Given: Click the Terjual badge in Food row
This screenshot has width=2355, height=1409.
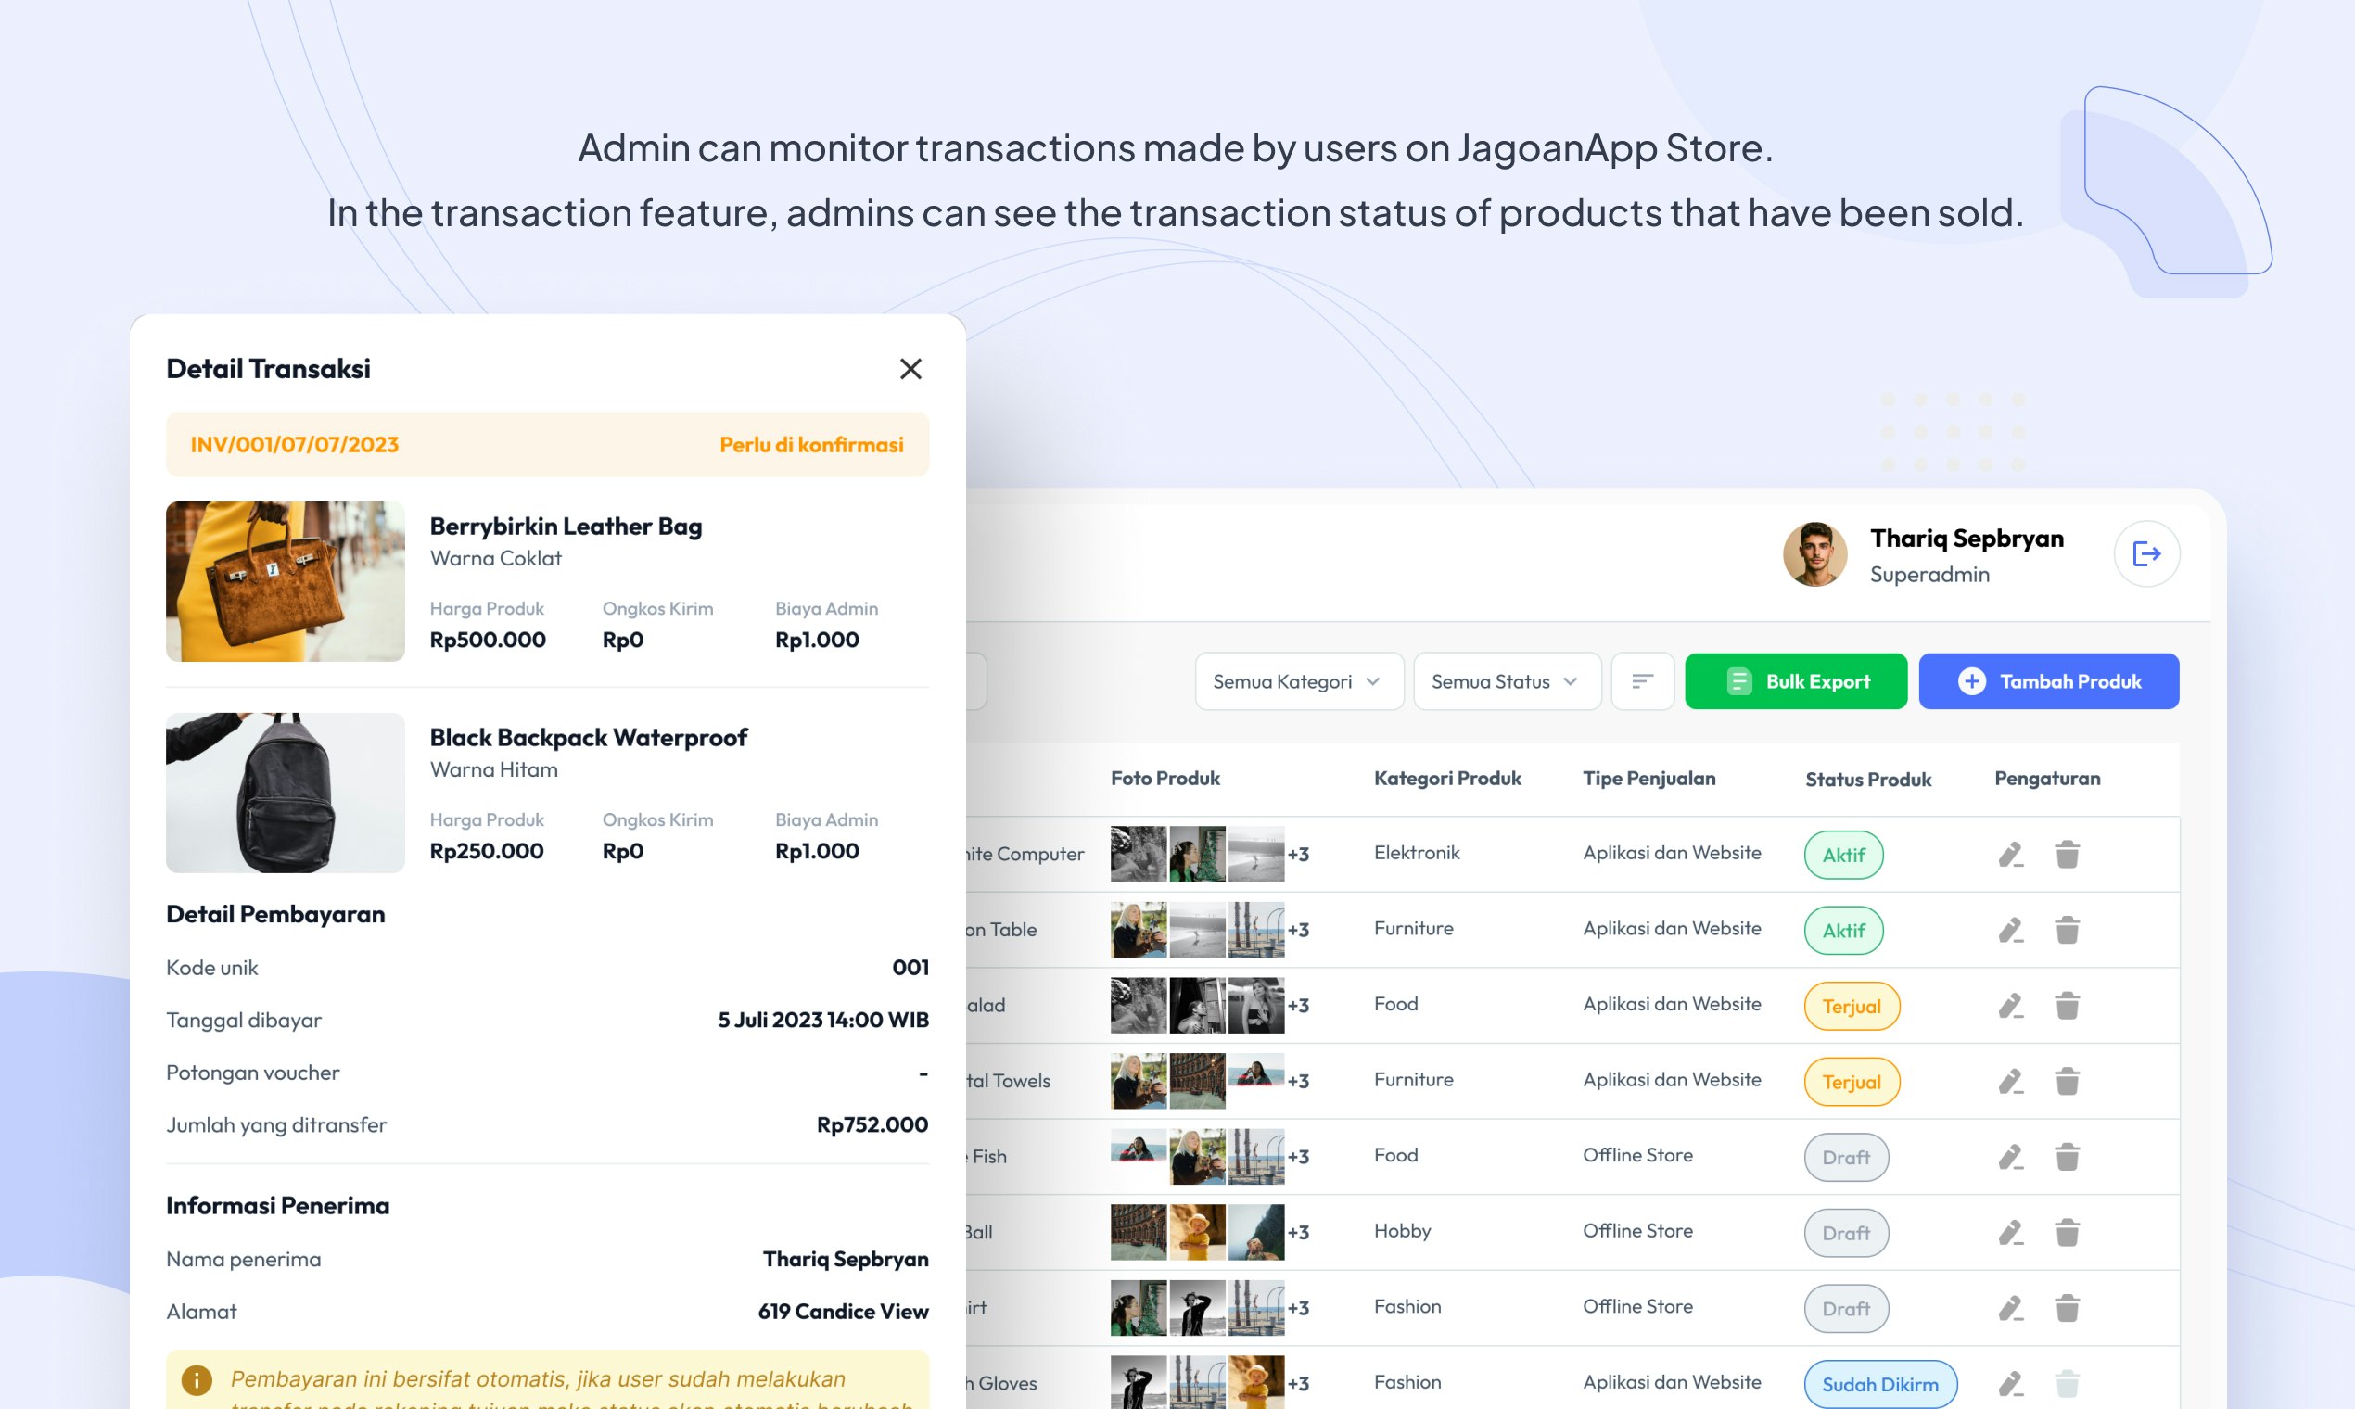Looking at the screenshot, I should click(1851, 1006).
